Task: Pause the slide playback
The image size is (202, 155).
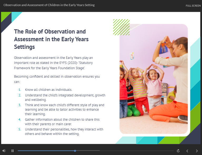Action: coord(12,151)
